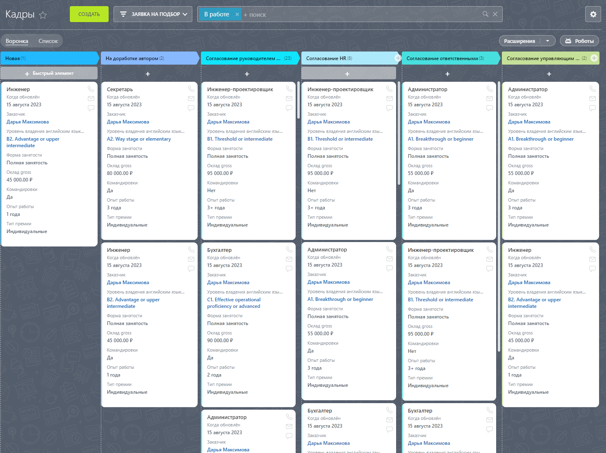Image resolution: width=606 pixels, height=453 pixels.
Task: Select the Новая stage header
Action: (x=49, y=58)
